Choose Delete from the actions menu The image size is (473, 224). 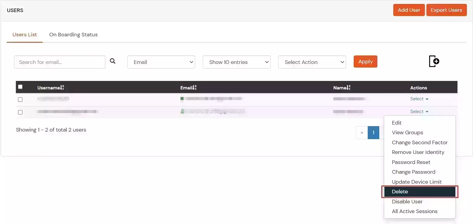click(420, 192)
